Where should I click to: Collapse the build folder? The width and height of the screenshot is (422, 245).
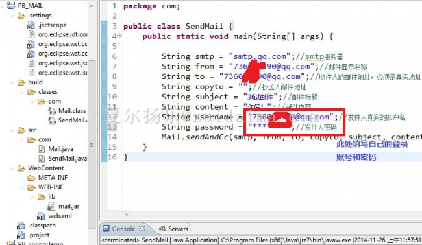(x=12, y=82)
